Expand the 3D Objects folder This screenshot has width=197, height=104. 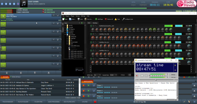click(x=65, y=29)
